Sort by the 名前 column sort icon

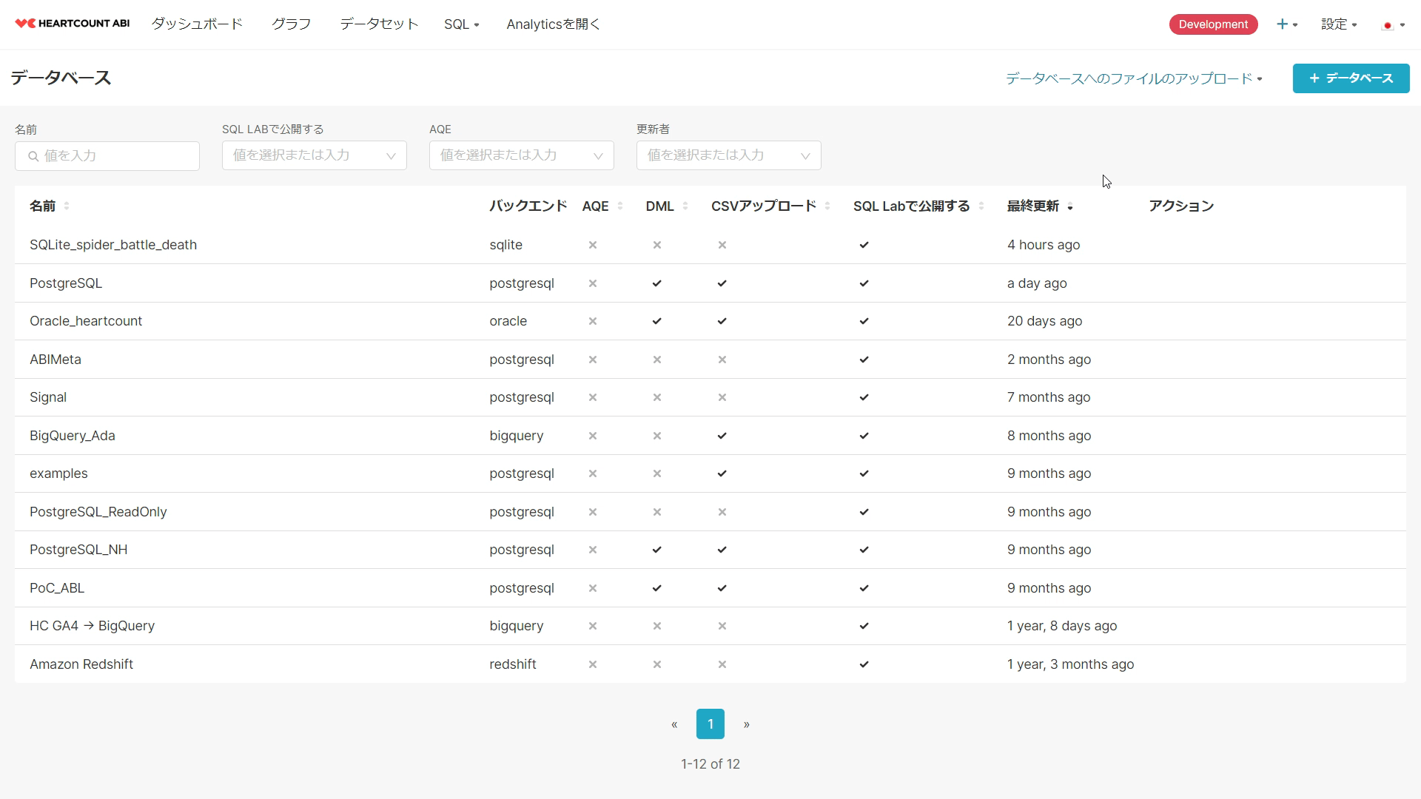pos(67,206)
